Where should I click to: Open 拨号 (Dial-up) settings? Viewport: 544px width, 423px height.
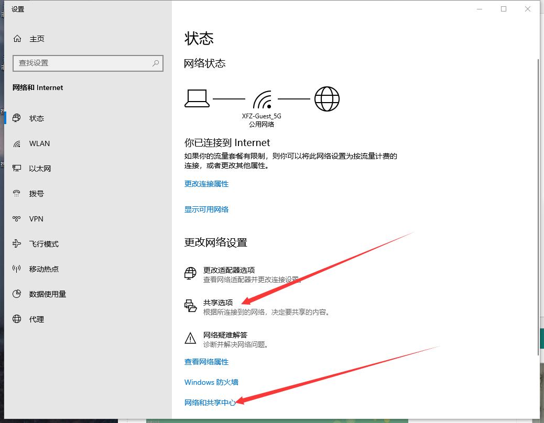pos(37,193)
